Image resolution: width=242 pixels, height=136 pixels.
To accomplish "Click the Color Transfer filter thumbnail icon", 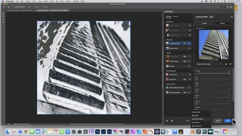I will tap(167, 61).
